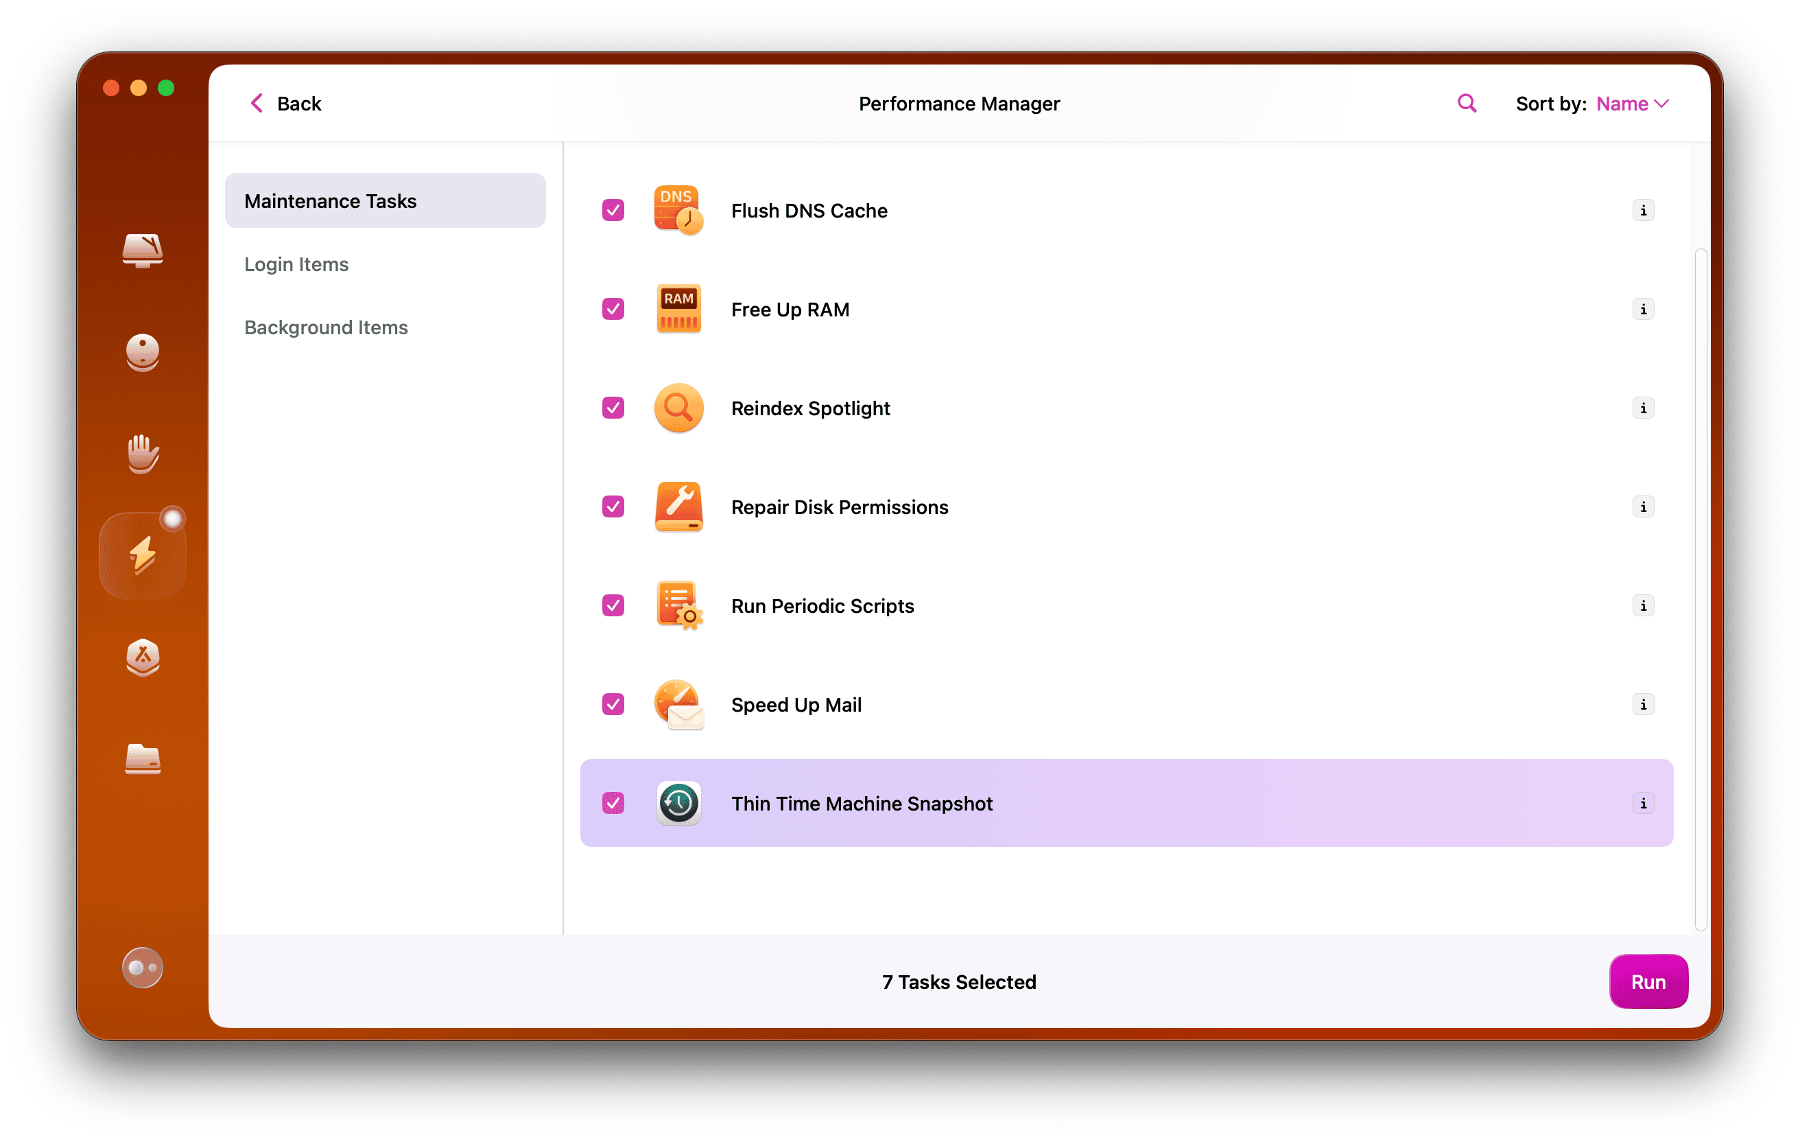The image size is (1800, 1142).
Task: Switch to Background Items section
Action: pos(326,327)
